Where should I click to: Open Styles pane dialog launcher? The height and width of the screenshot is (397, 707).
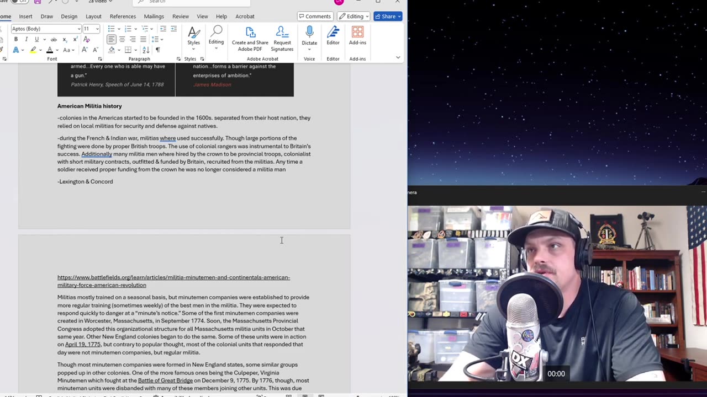point(202,59)
